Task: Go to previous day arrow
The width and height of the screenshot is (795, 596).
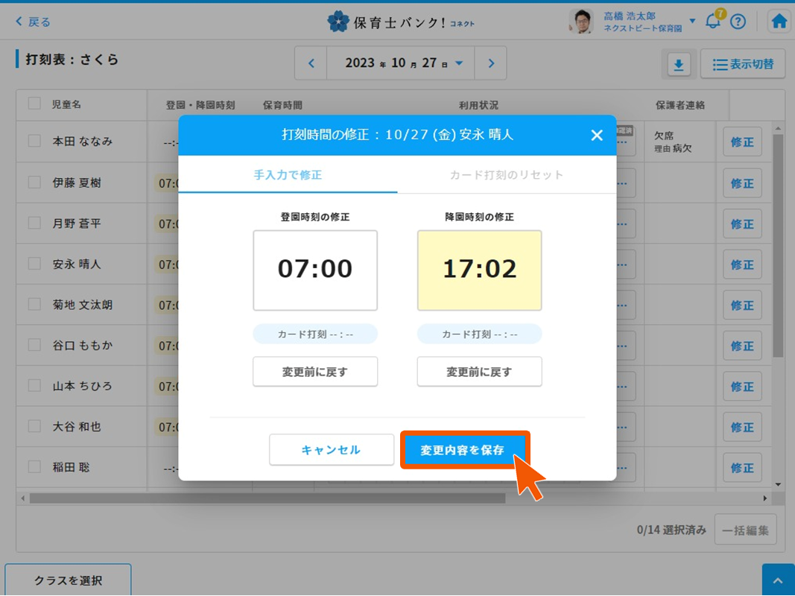Action: tap(311, 63)
